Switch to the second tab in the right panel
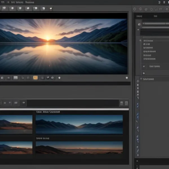The image size is (169, 169). [x=155, y=16]
